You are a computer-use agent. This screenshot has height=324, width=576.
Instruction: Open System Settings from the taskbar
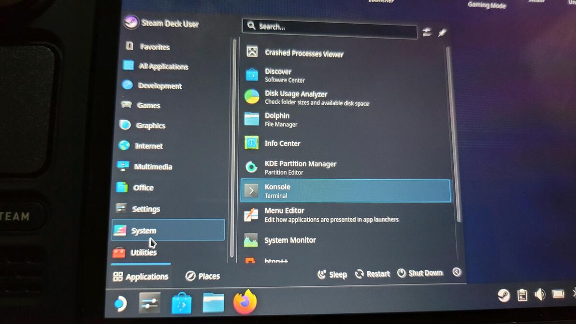[x=149, y=303]
